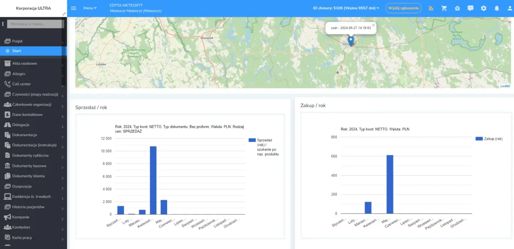
Task: Click the edit pencil under Korporacja ULTRA
Action: (64, 14)
